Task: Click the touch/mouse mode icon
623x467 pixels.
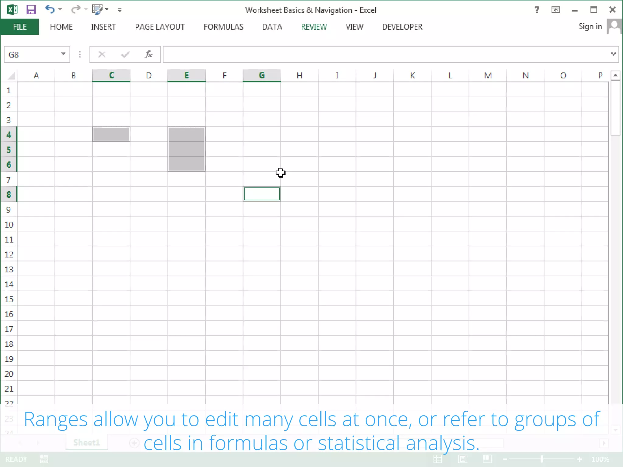Action: coord(97,10)
